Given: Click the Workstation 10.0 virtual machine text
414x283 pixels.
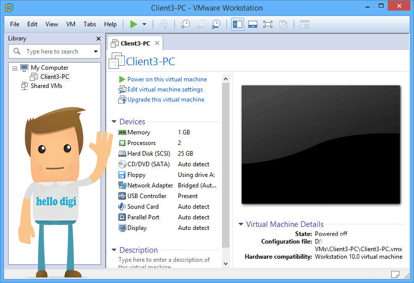Looking at the screenshot, I should point(359,257).
